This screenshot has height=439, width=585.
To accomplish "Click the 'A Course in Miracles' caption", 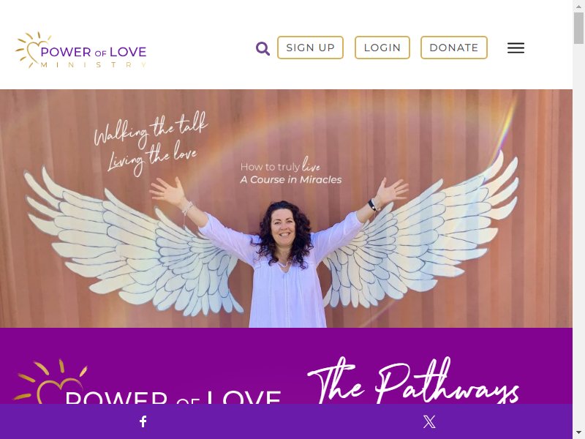I will click(290, 179).
